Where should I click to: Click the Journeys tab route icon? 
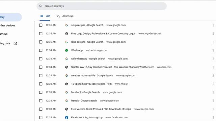(58, 16)
